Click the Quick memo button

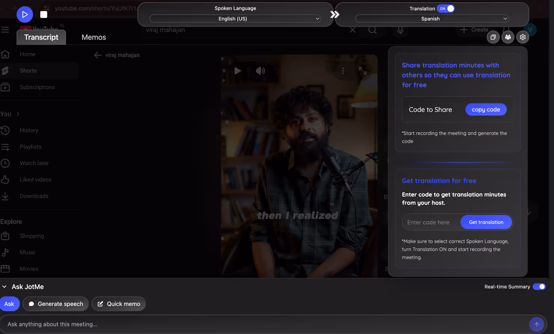pos(119,304)
